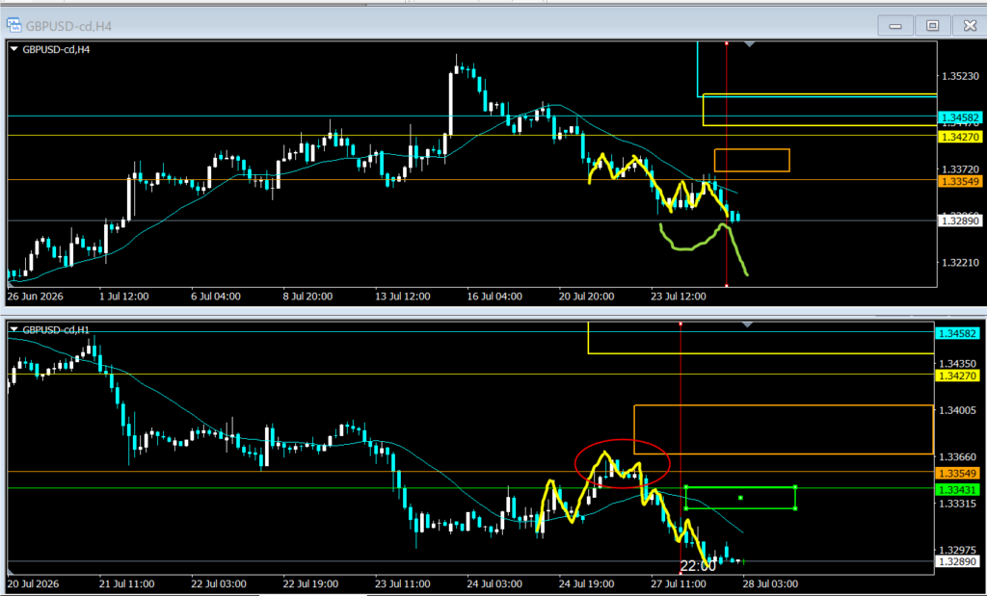Image resolution: width=987 pixels, height=596 pixels.
Task: Restore down the GBPUSD-cd,H4 chart window
Action: (x=932, y=26)
